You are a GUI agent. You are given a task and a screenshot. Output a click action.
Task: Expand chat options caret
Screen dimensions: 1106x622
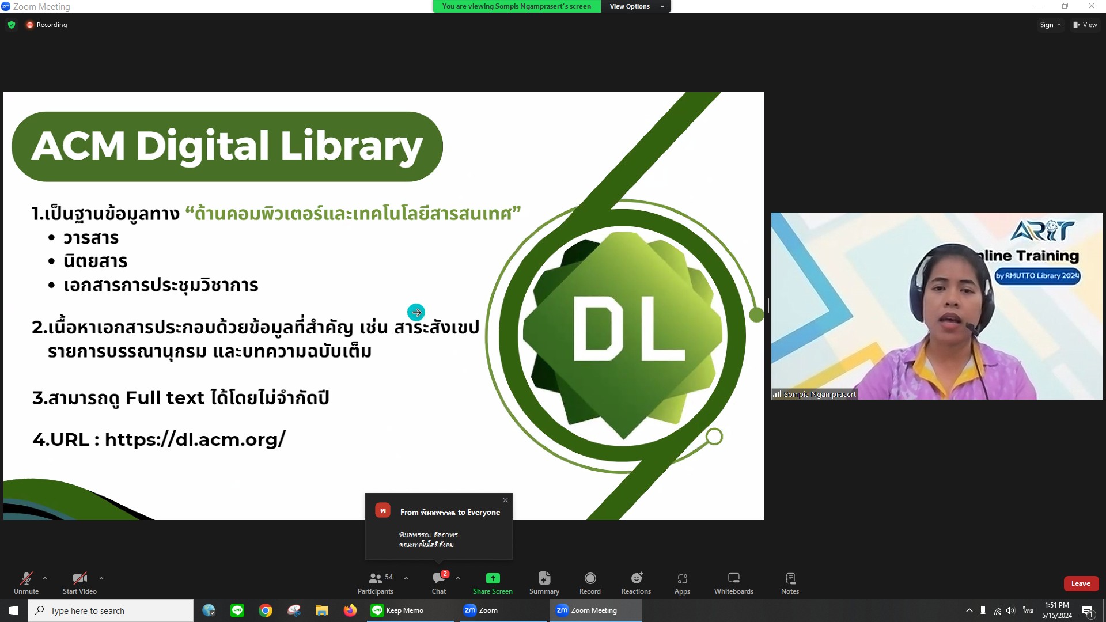point(458,578)
